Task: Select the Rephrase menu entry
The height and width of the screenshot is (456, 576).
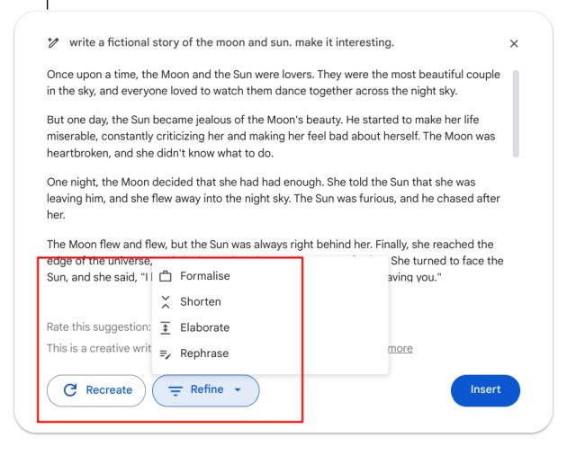Action: point(203,354)
